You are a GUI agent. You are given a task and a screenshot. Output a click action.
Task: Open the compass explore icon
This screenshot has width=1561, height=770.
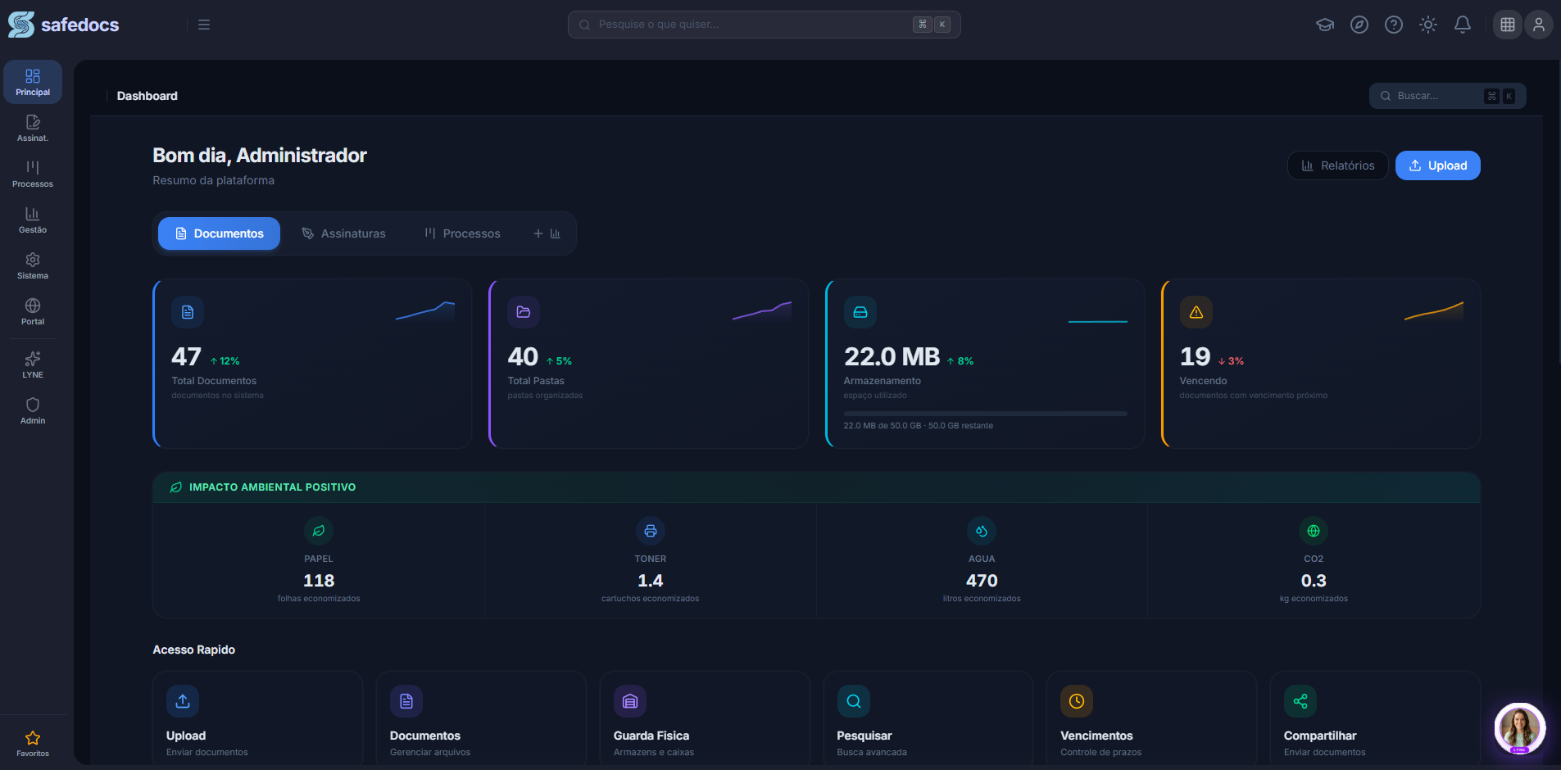point(1359,25)
